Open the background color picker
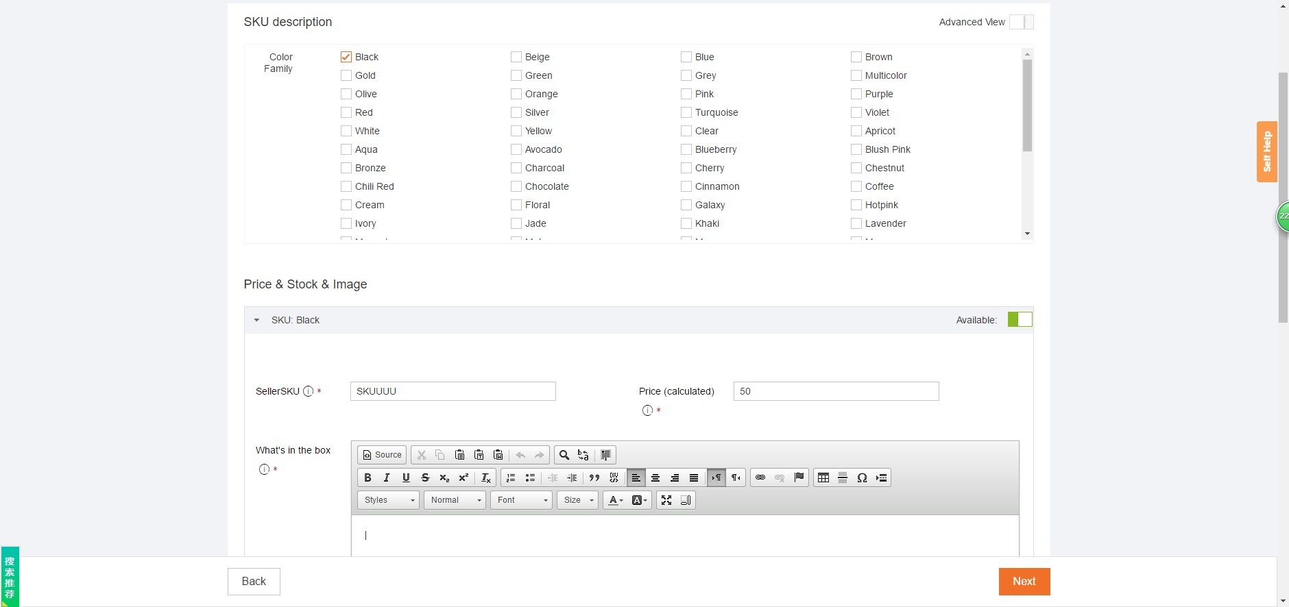 coord(639,500)
